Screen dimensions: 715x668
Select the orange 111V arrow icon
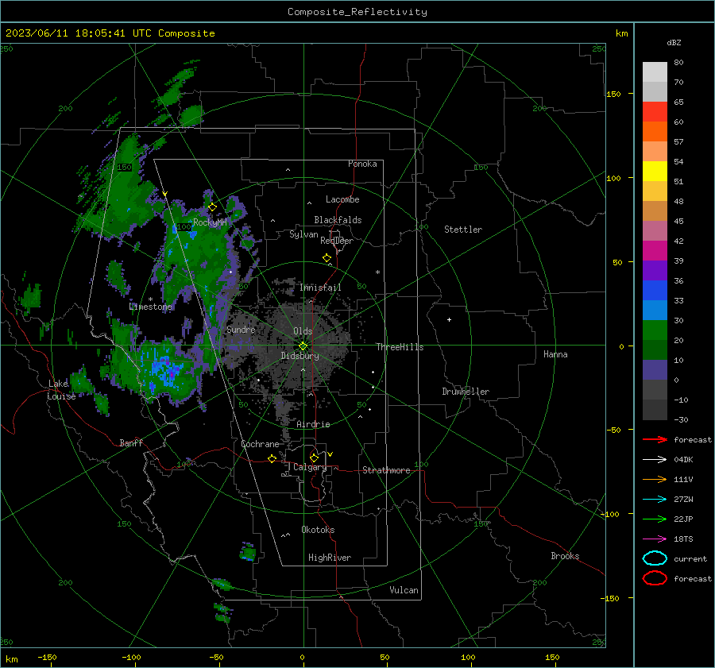pos(655,479)
